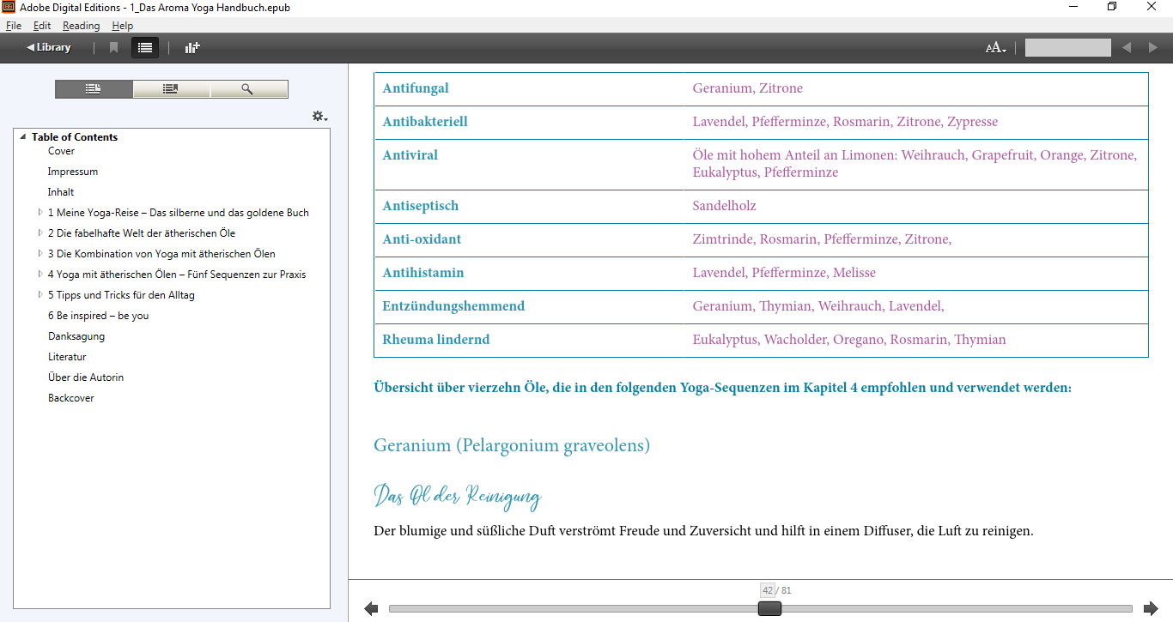Toggle the navigation panel list icon
The height and width of the screenshot is (622, 1173).
[145, 47]
